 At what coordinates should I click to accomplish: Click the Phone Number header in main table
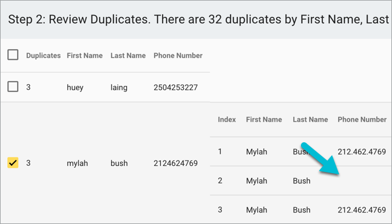point(178,55)
